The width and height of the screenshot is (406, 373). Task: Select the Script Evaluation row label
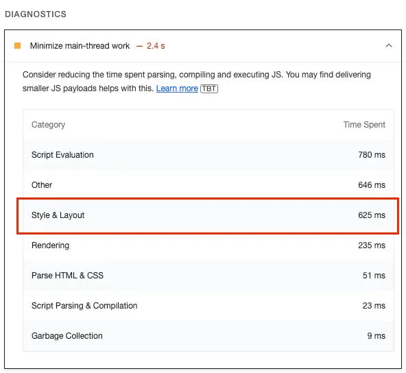62,155
